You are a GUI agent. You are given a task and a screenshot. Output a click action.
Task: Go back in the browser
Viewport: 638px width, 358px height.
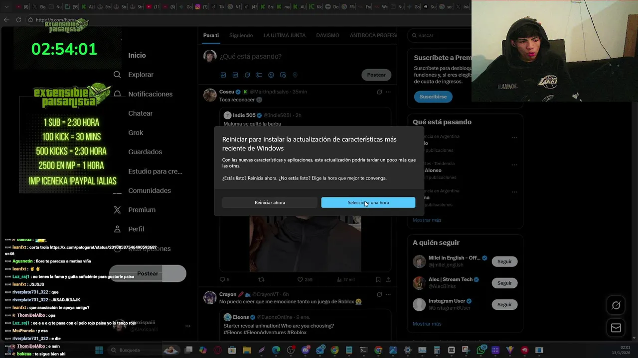[x=6, y=20]
